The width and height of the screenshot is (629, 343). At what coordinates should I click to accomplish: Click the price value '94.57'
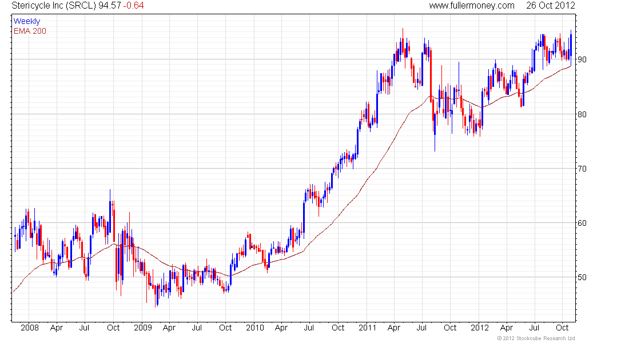tap(110, 6)
